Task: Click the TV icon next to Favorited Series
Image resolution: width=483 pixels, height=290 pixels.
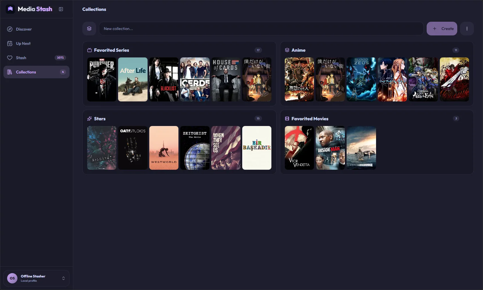Action: click(x=90, y=50)
